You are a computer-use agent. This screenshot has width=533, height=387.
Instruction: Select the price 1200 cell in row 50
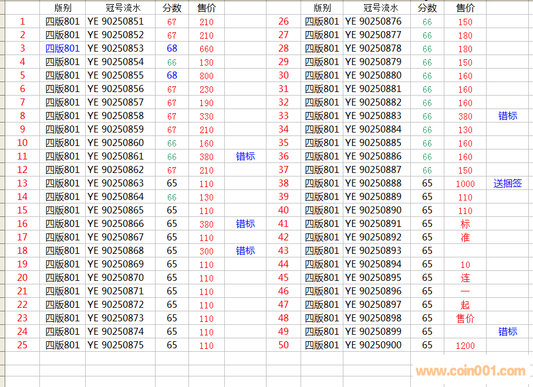465,345
